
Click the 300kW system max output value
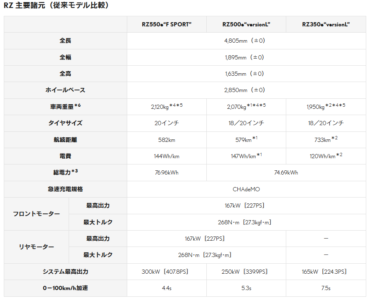pos(167,272)
